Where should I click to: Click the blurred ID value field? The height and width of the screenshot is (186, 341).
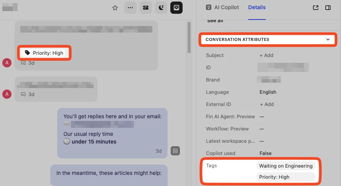pyautogui.click(x=283, y=67)
